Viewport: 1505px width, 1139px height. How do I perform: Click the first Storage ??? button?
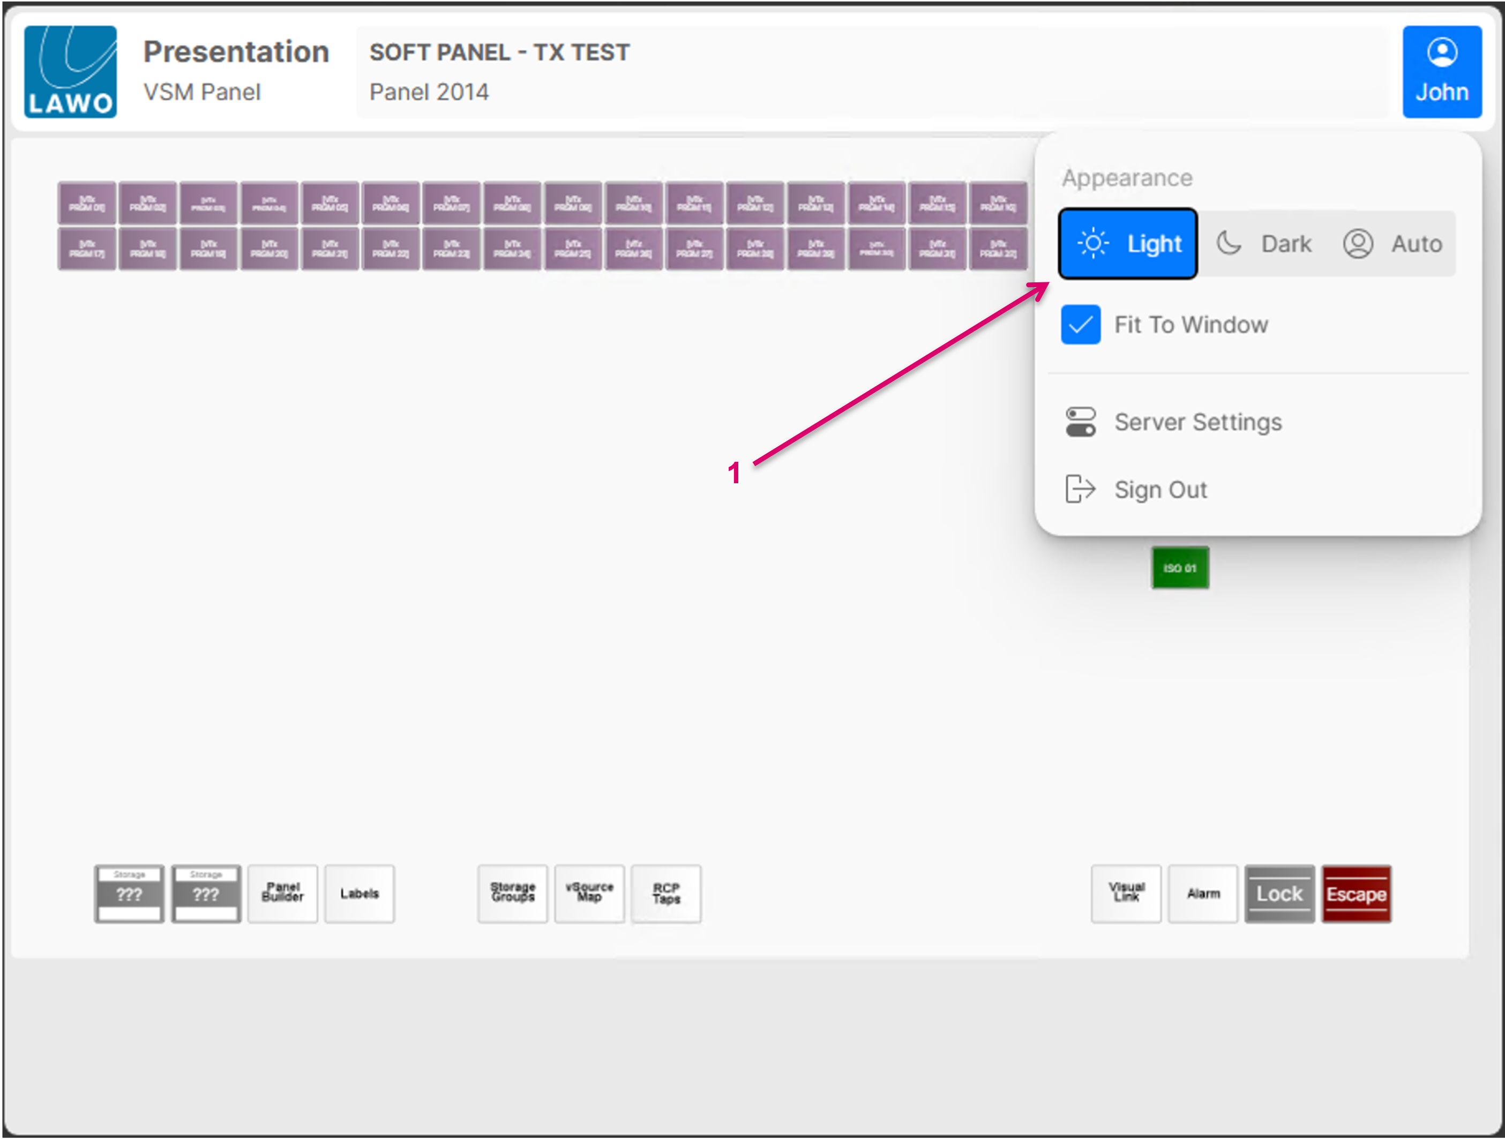point(129,894)
